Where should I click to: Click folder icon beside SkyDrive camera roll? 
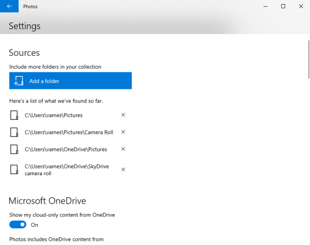tap(15, 170)
